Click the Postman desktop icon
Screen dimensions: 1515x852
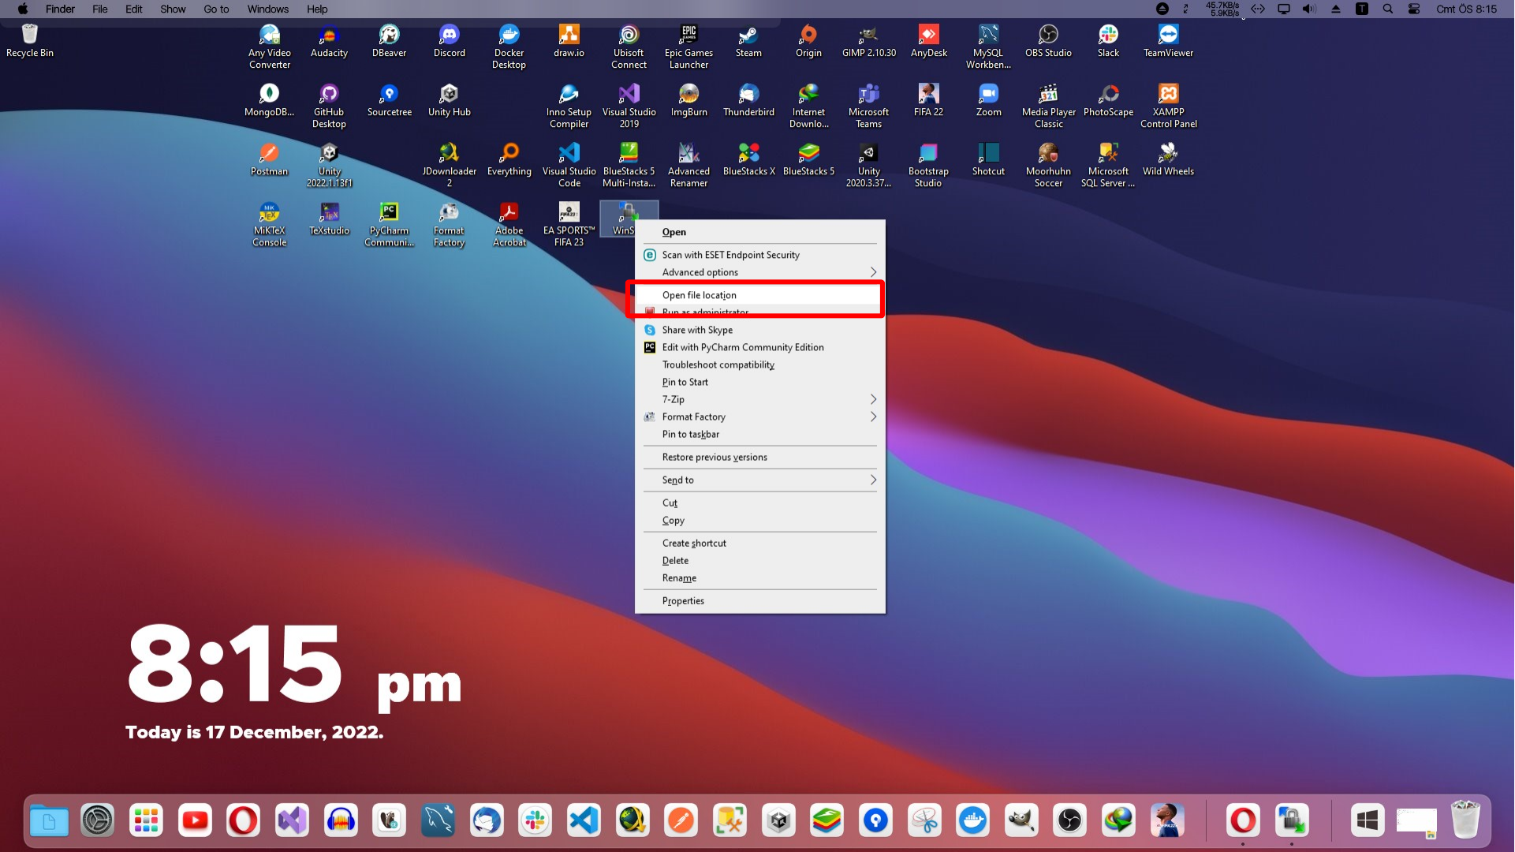269,159
